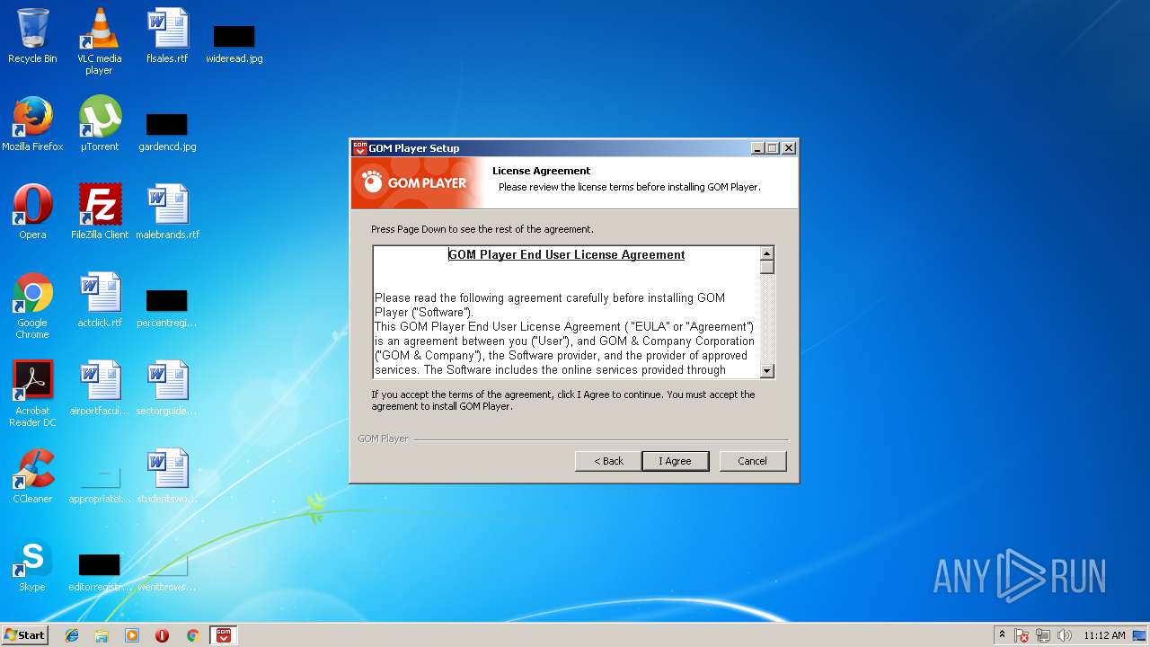1150x647 pixels.
Task: Maximize the GOM Player Setup window
Action: (772, 148)
